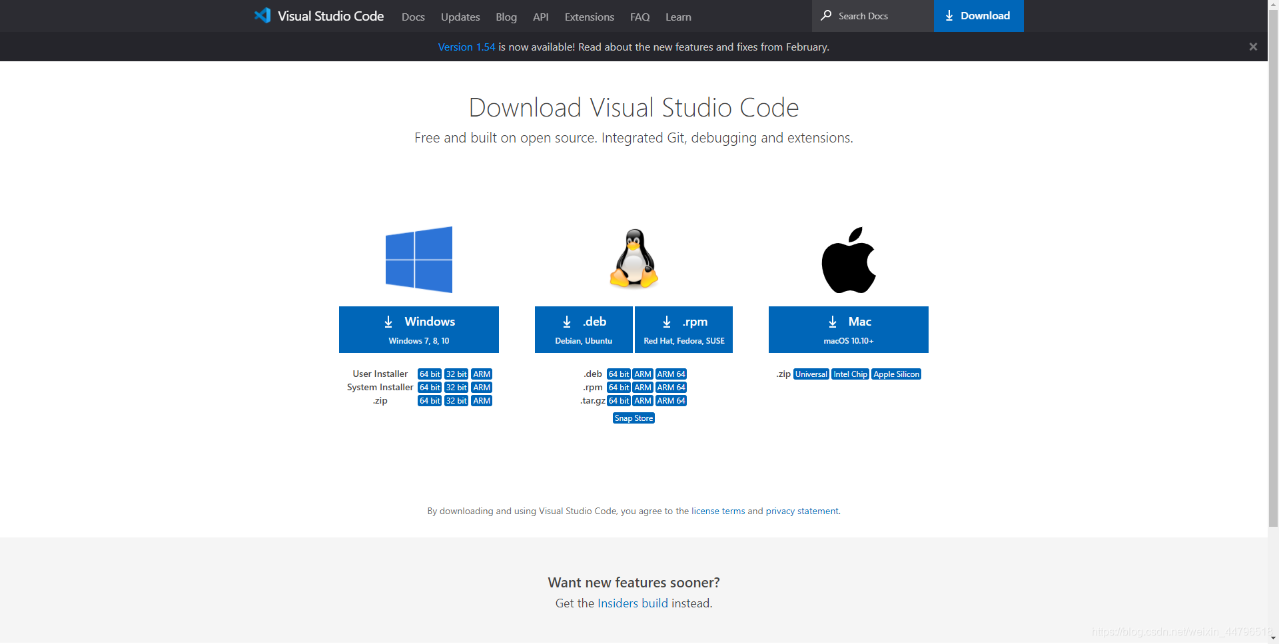1279x644 pixels.
Task: Click the "Download Visual Studio Code" heading
Action: pyautogui.click(x=634, y=108)
